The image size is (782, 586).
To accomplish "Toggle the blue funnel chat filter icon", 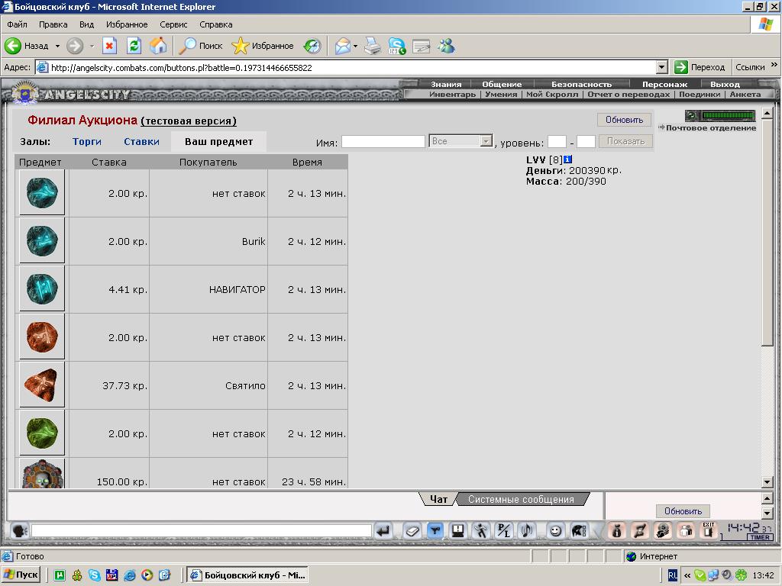I will (435, 531).
